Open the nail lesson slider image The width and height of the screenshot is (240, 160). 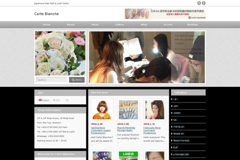(x=147, y=57)
